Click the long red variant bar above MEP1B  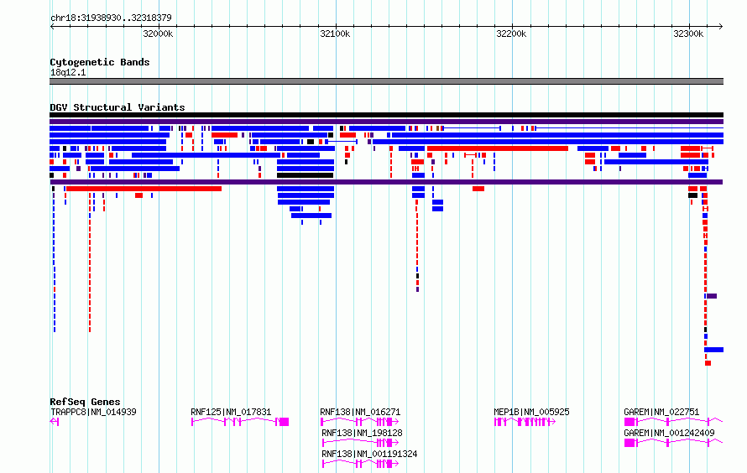click(498, 148)
